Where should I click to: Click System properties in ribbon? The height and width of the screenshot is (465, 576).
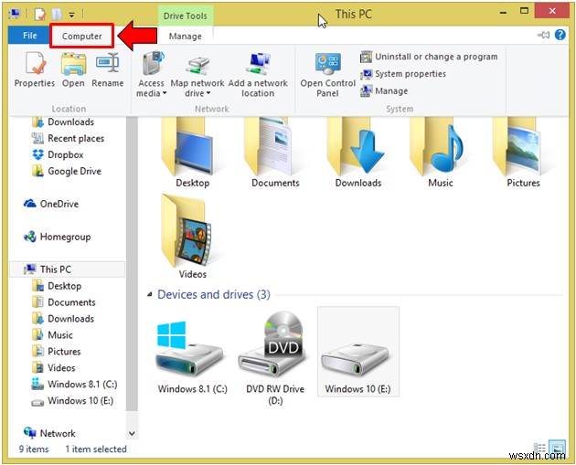[403, 74]
